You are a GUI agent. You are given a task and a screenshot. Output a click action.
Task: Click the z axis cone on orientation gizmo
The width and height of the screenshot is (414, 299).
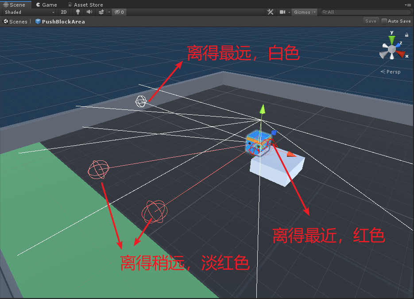[x=398, y=45]
